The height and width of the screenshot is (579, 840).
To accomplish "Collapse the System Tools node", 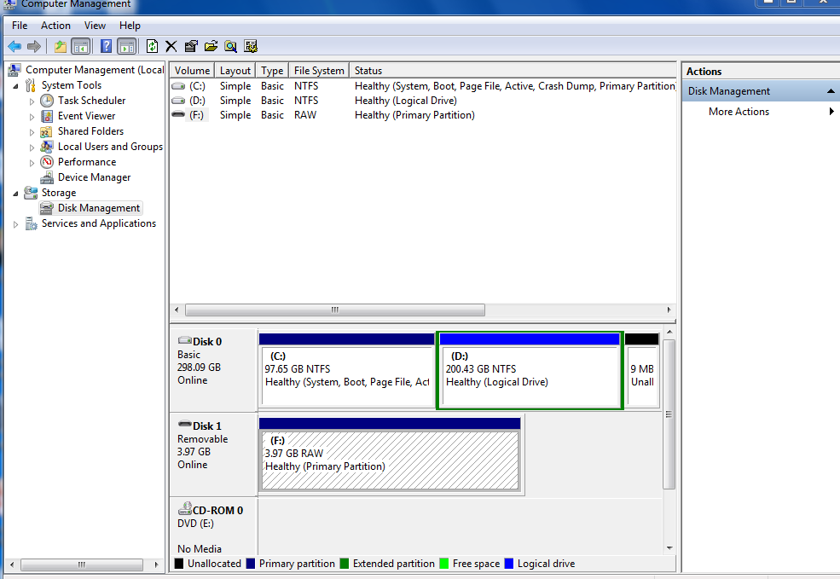I will 15,85.
